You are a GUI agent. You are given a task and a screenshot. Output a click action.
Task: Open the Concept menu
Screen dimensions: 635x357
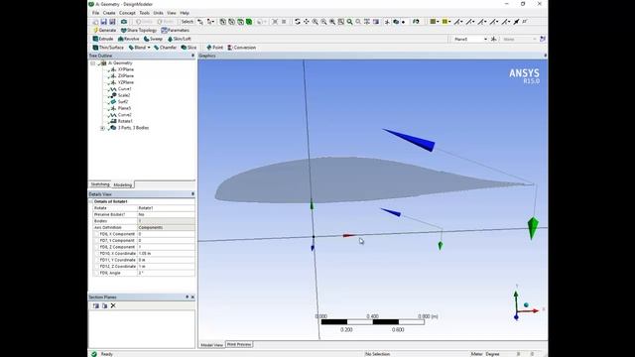click(127, 13)
